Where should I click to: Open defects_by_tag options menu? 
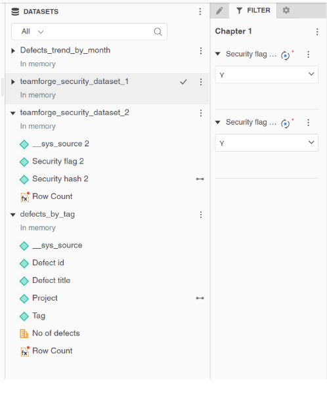(201, 215)
